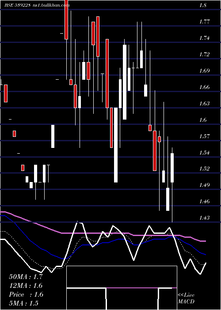Click the 1.66 price axis label

click(x=204, y=87)
